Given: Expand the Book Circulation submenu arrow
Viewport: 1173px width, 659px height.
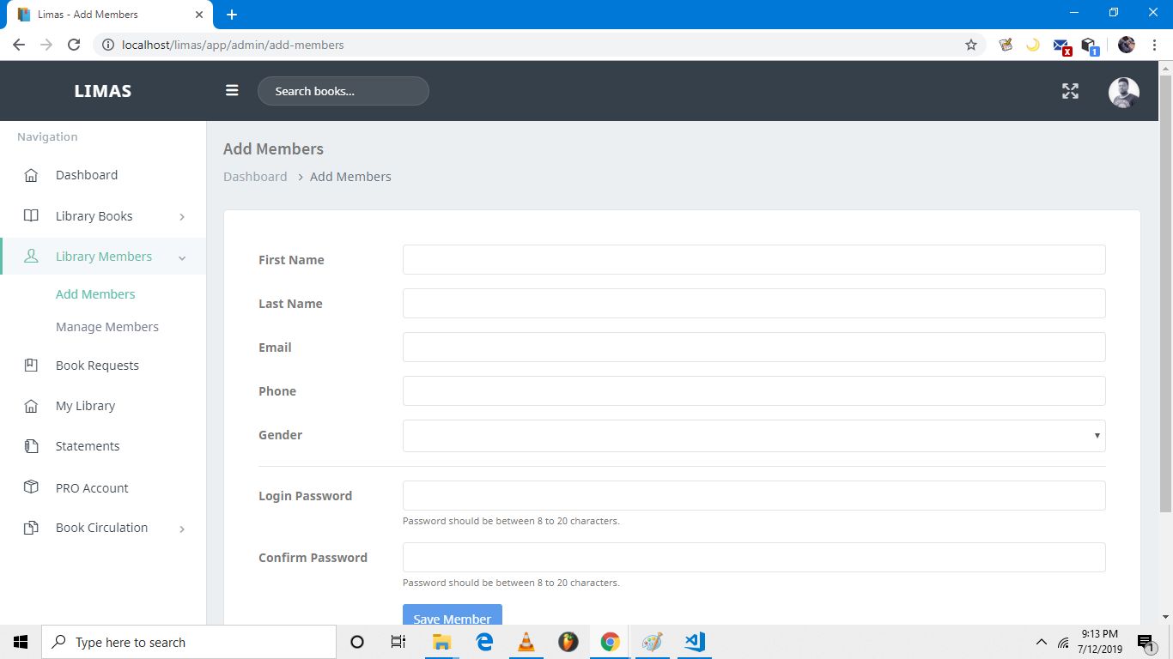Looking at the screenshot, I should pos(182,529).
